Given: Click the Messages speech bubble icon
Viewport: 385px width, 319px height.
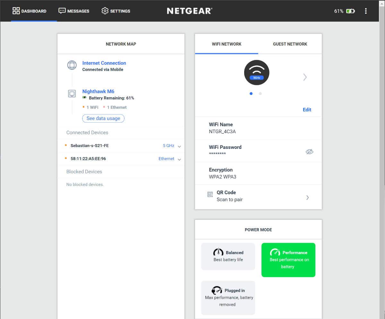Looking at the screenshot, I should click(x=62, y=11).
